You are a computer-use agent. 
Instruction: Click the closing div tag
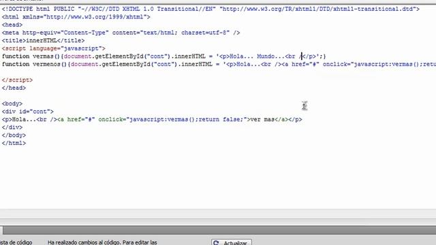click(x=12, y=127)
